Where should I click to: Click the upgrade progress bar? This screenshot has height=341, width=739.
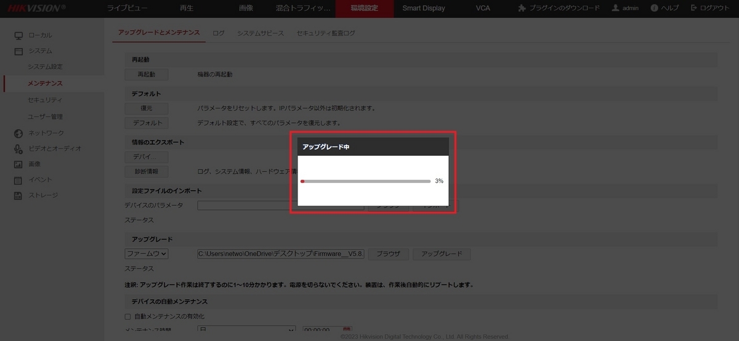(x=365, y=182)
